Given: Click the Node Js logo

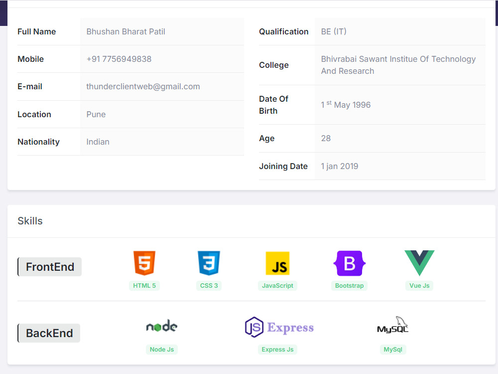Looking at the screenshot, I should 162,326.
